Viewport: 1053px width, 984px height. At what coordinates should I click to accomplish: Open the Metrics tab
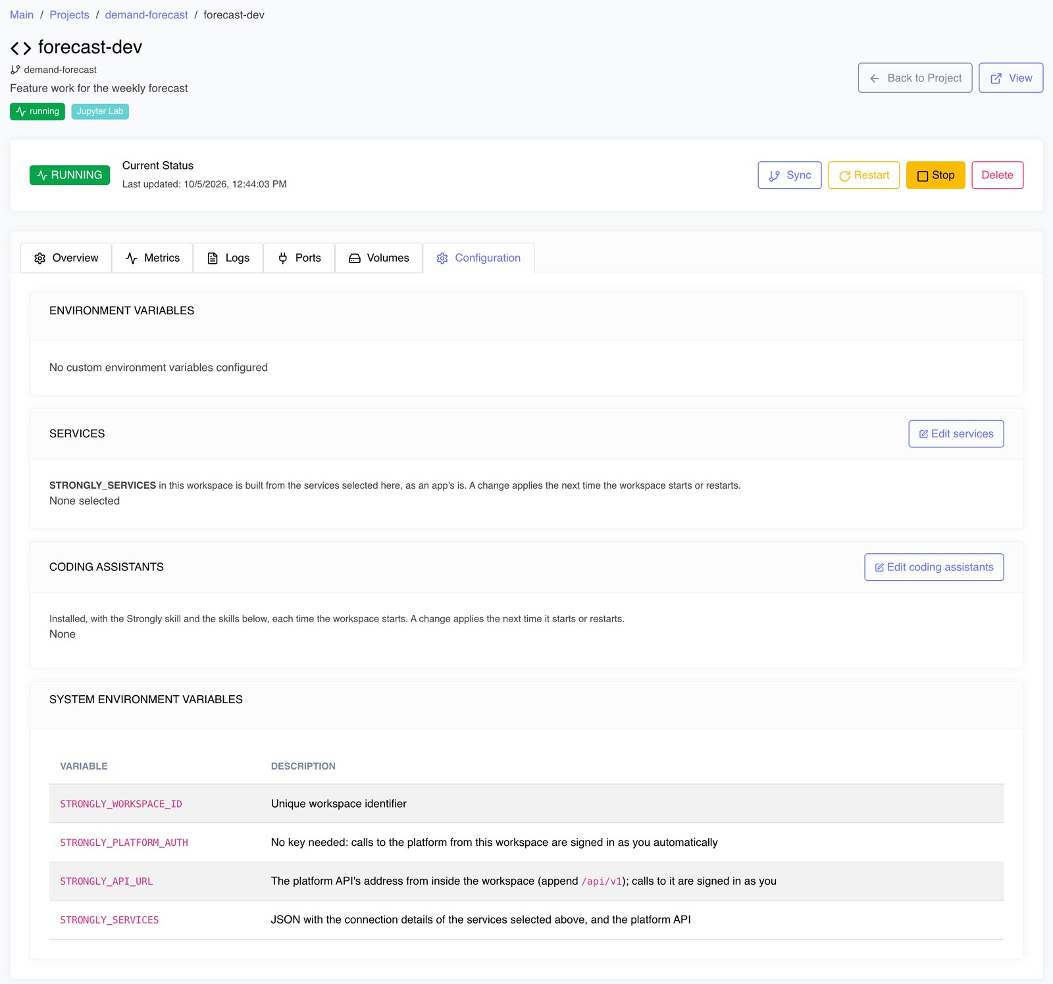tap(153, 258)
